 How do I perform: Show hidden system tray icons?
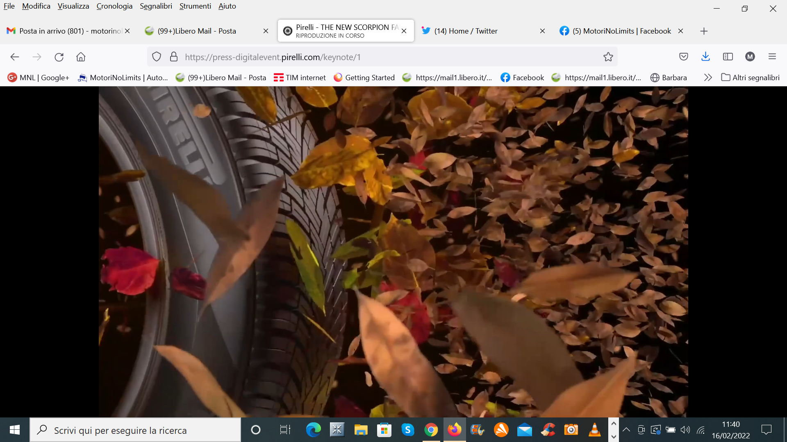[626, 430]
